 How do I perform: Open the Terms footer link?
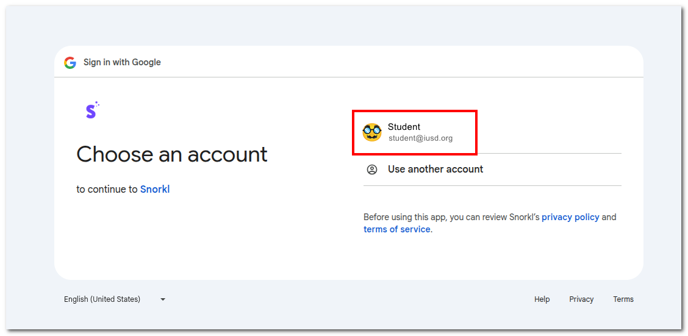[x=623, y=299]
